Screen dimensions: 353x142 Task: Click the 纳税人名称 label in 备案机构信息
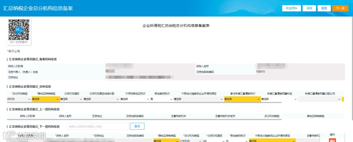(x=203, y=66)
